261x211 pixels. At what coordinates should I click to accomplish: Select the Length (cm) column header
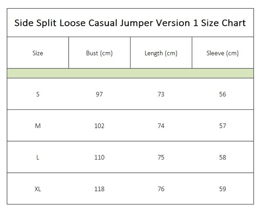coord(161,53)
